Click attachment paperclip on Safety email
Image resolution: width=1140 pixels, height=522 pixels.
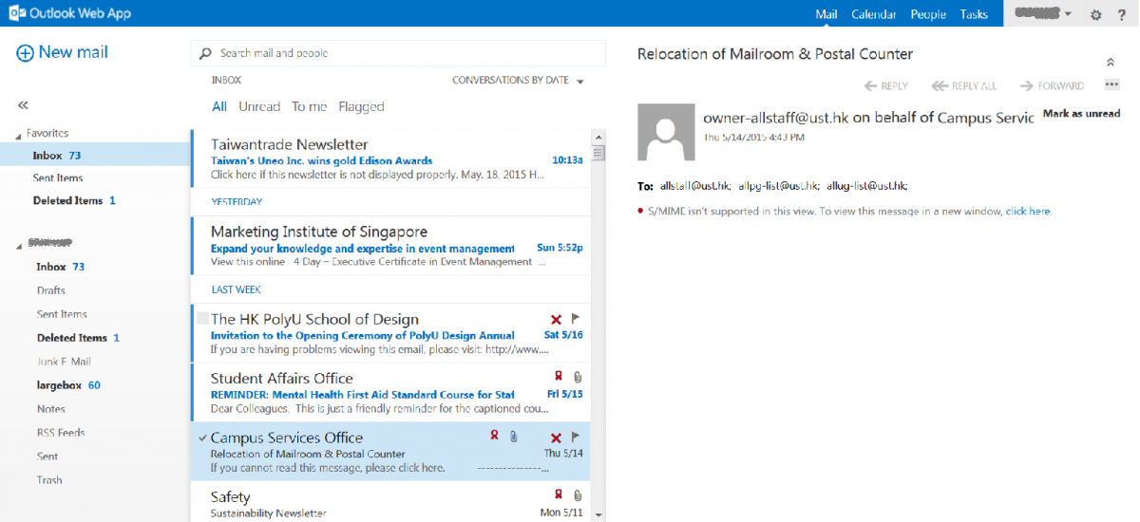[578, 495]
